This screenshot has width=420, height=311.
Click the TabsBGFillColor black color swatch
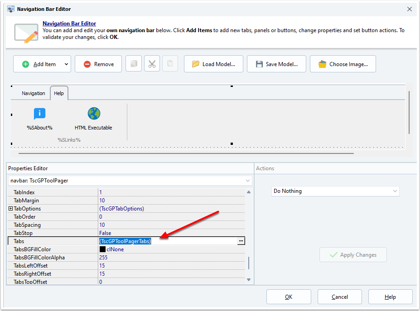point(102,249)
